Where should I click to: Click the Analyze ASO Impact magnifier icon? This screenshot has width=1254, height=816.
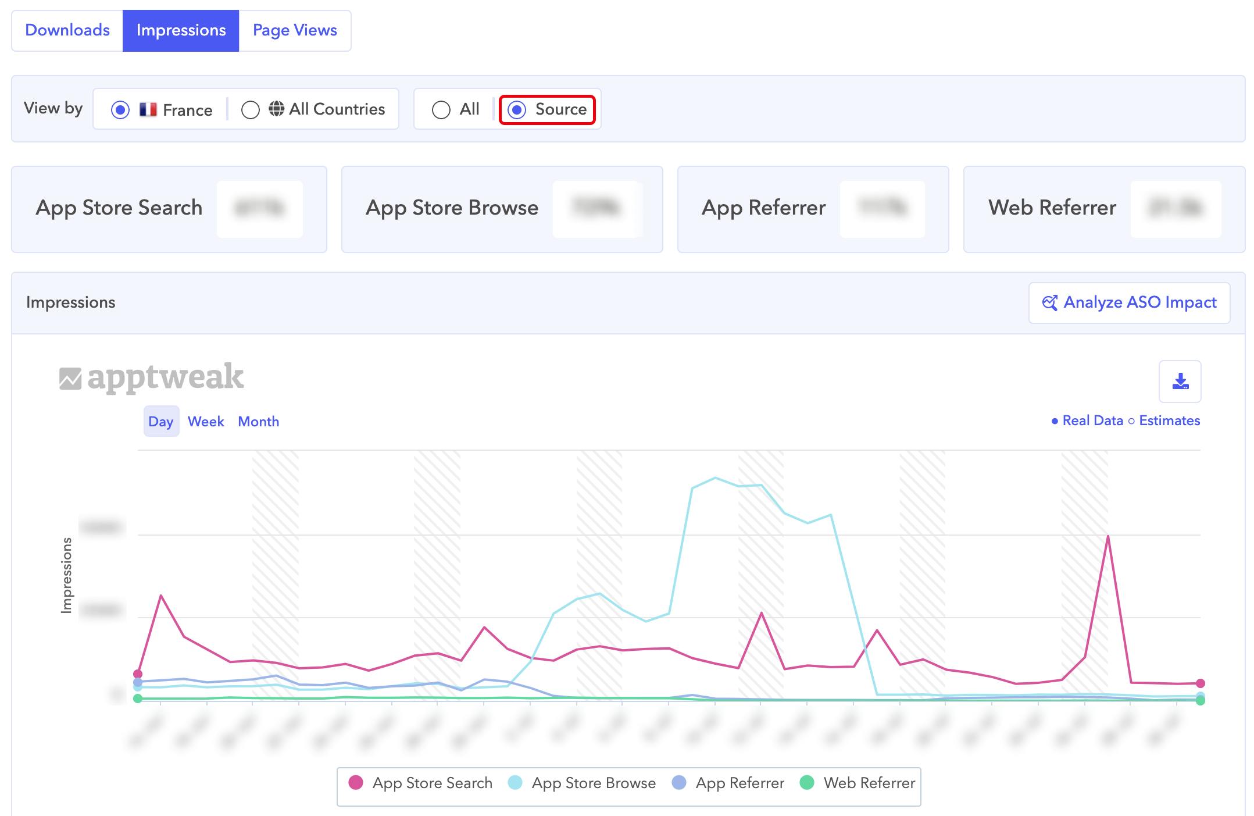click(1049, 302)
